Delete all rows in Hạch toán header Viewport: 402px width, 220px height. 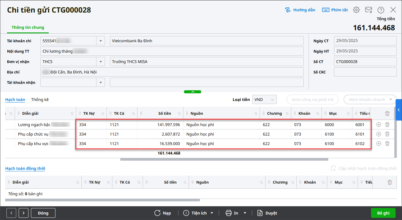coord(387,114)
